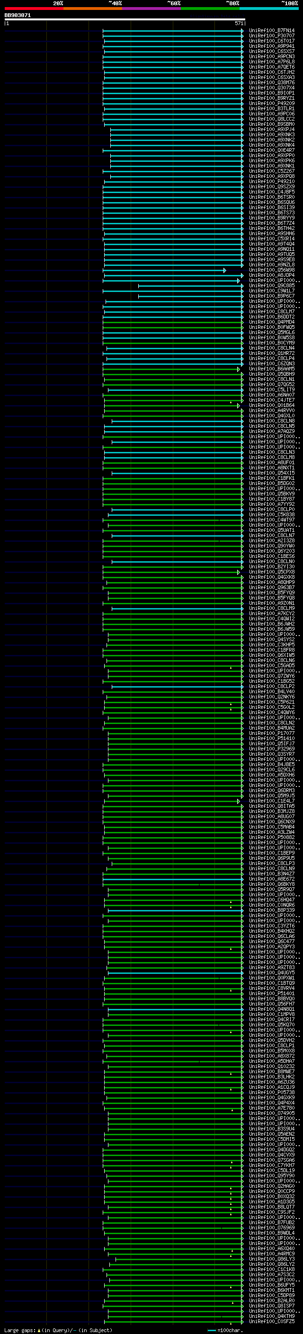Click hit label UniRef100_C5LIT9
The image size is (303, 1334).
point(272,389)
